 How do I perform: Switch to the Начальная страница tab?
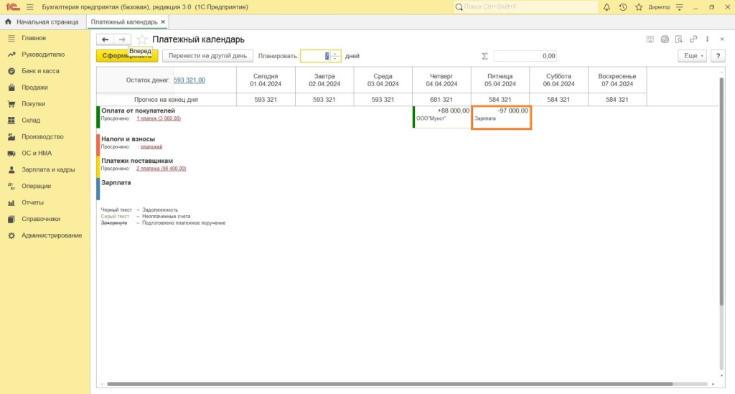coord(42,22)
